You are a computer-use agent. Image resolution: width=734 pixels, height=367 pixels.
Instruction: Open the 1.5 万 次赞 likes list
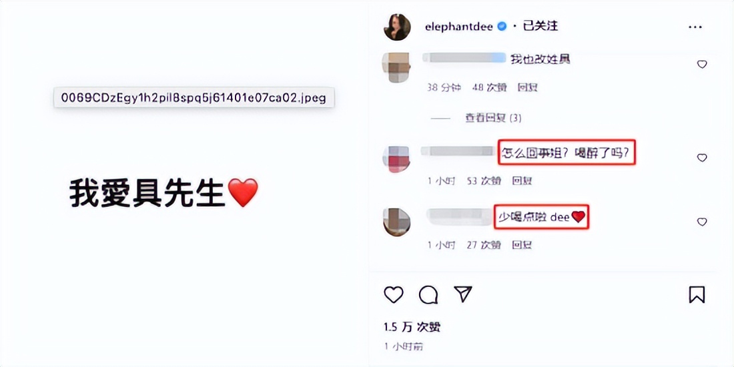coord(412,327)
